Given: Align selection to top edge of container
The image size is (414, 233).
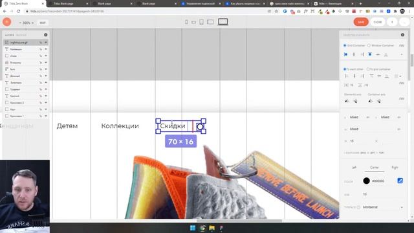Looking at the screenshot, I should tap(370, 54).
